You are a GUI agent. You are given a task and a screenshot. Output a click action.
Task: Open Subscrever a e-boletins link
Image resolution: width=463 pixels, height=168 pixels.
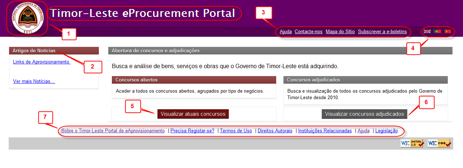tap(382, 32)
